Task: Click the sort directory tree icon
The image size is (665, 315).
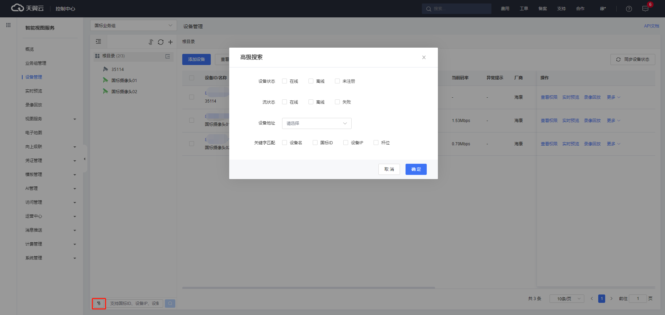Action: [151, 42]
